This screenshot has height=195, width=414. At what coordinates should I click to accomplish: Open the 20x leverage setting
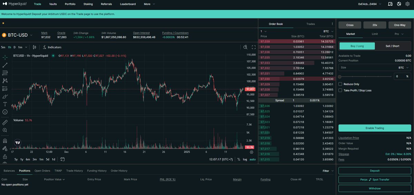375,25
